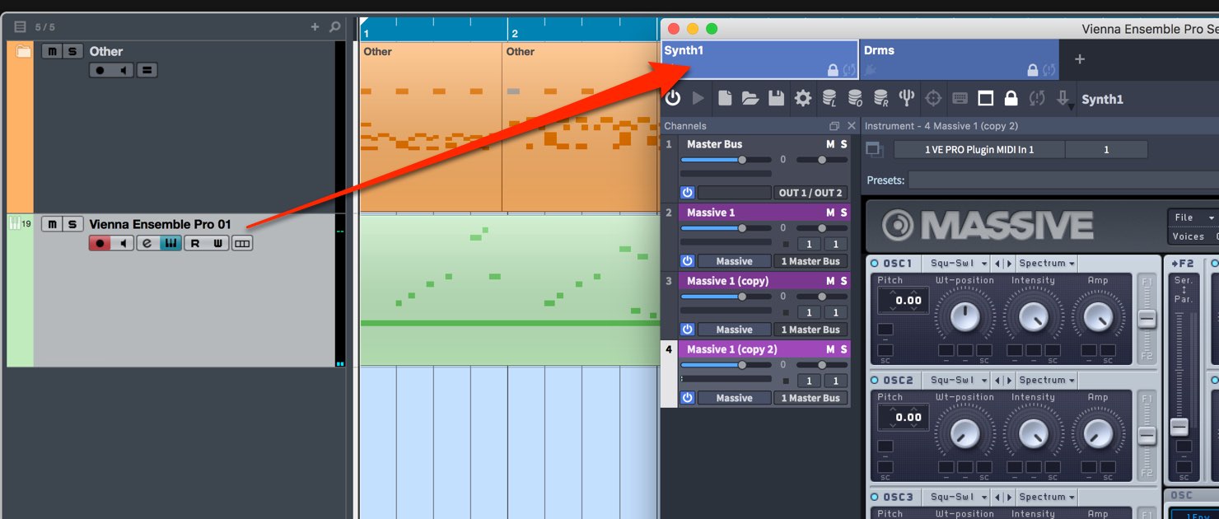Record-enable Vienna Ensemble Pro 01 track

[100, 244]
